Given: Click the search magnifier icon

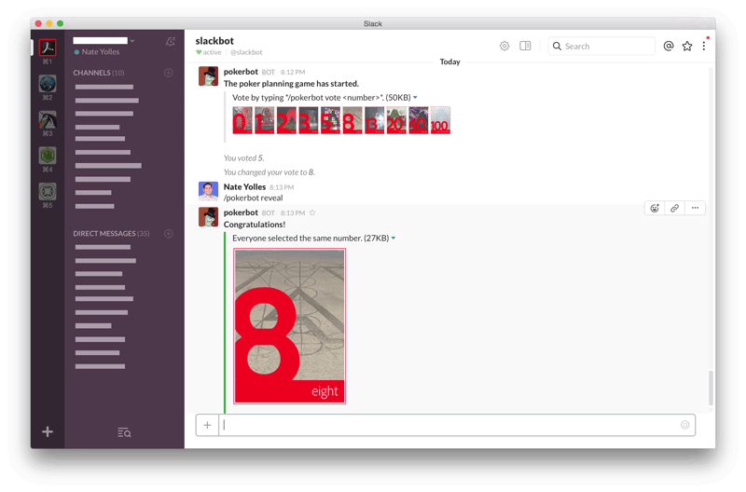Looking at the screenshot, I should 557,46.
